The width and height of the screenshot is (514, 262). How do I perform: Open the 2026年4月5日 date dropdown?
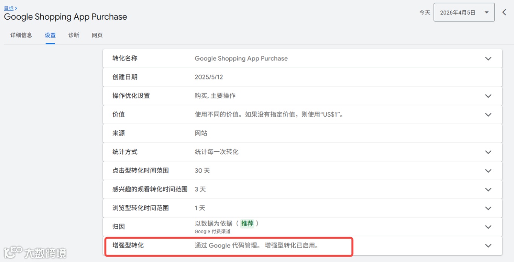click(x=464, y=12)
